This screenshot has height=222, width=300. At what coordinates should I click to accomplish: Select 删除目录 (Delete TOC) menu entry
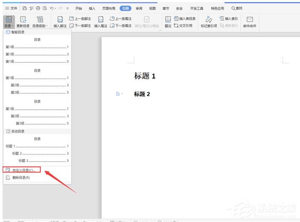[x=21, y=177]
